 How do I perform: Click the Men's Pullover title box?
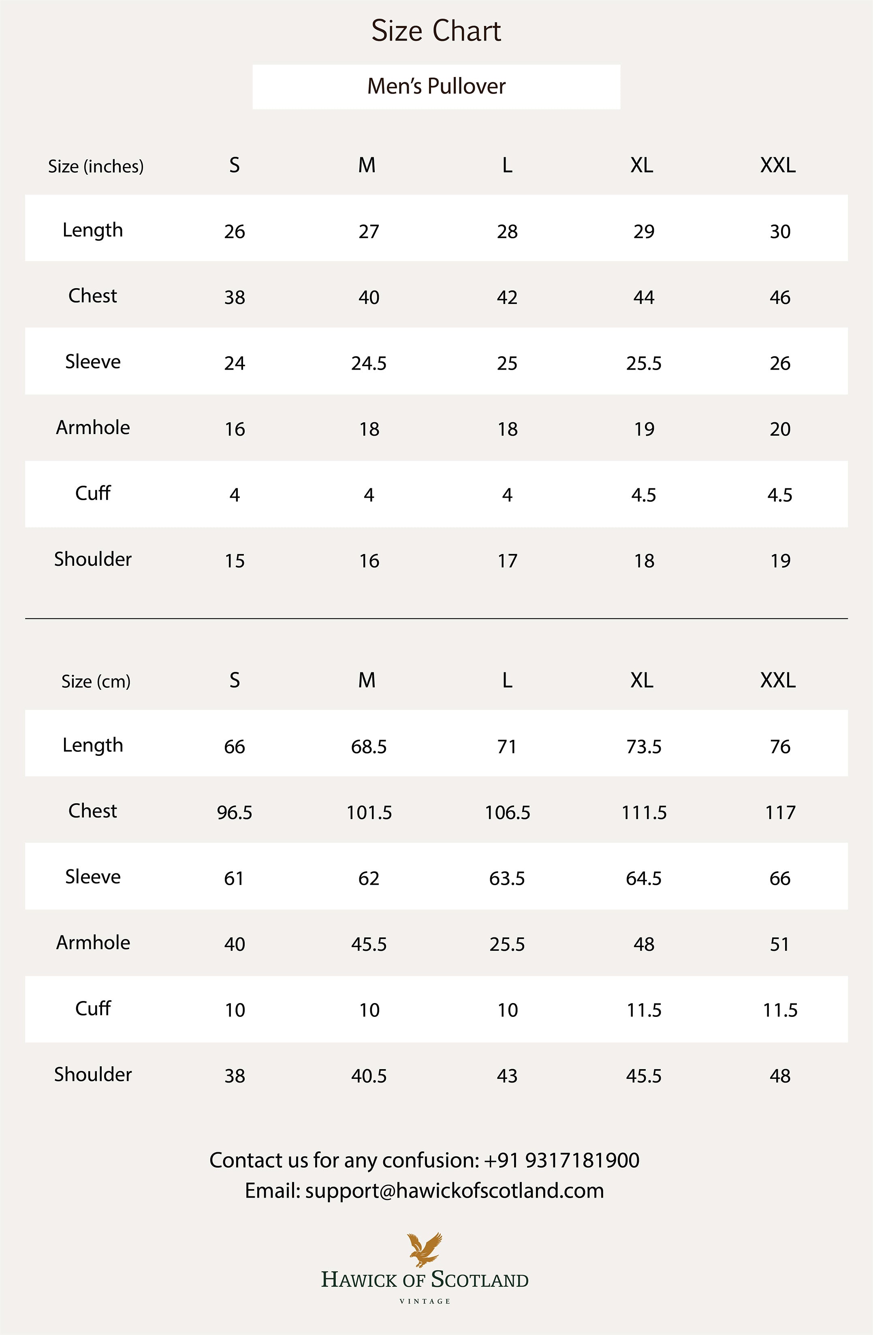point(436,86)
